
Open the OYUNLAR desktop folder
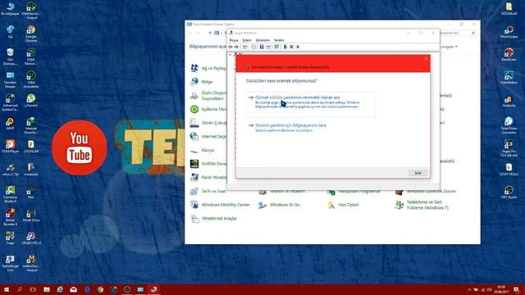click(x=31, y=146)
